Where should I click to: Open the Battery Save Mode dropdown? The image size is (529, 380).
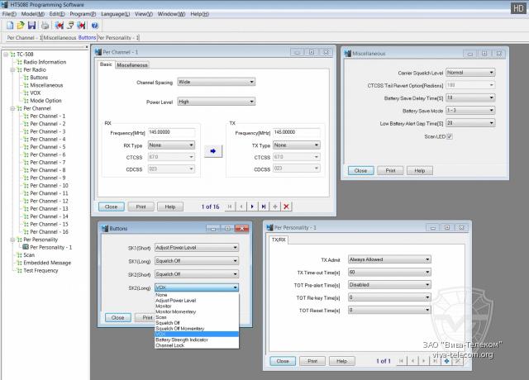click(x=469, y=111)
